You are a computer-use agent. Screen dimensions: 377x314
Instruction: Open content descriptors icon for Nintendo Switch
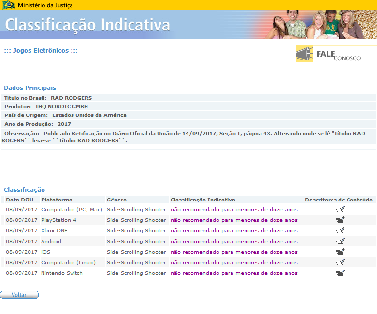point(340,273)
